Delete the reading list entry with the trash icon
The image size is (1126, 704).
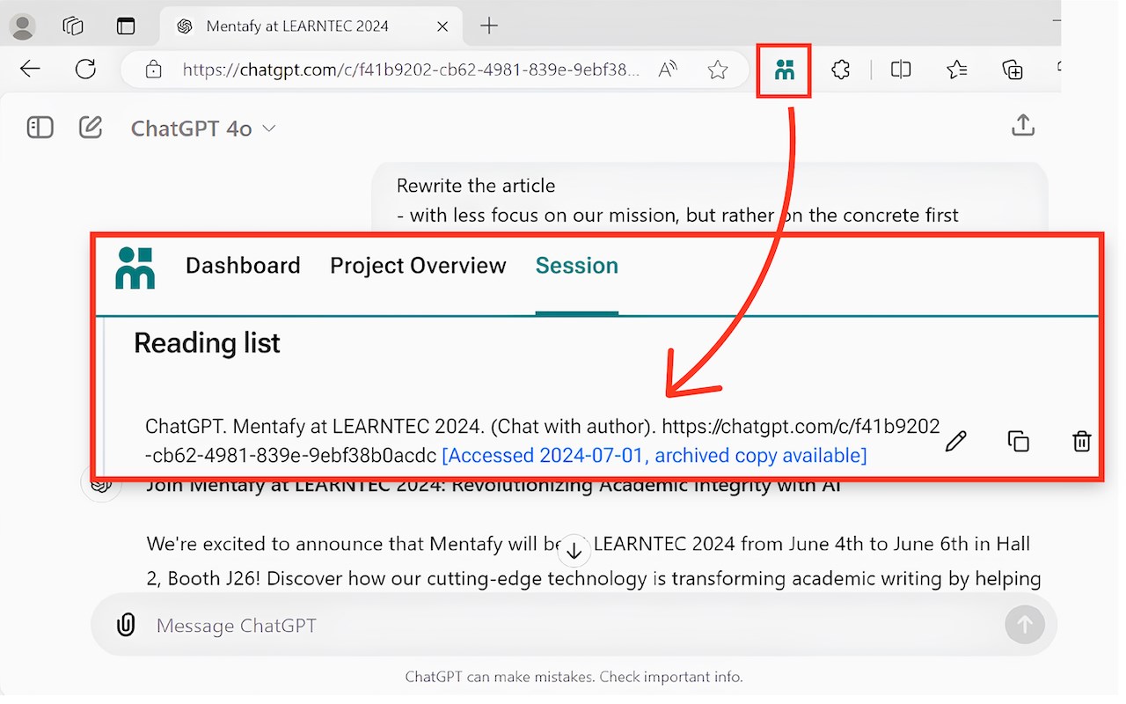[x=1082, y=441]
